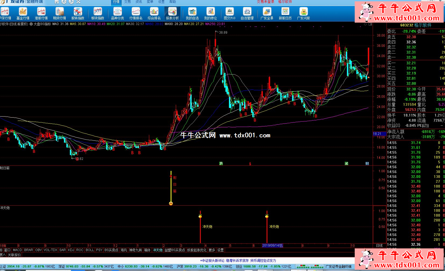Open the 交易 menu
Image resolution: width=445 pixels, height=271 pixels.
pyautogui.click(x=127, y=2)
